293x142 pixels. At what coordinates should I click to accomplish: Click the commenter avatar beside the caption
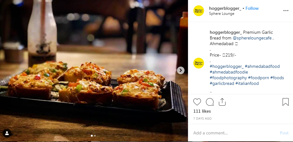click(x=198, y=63)
